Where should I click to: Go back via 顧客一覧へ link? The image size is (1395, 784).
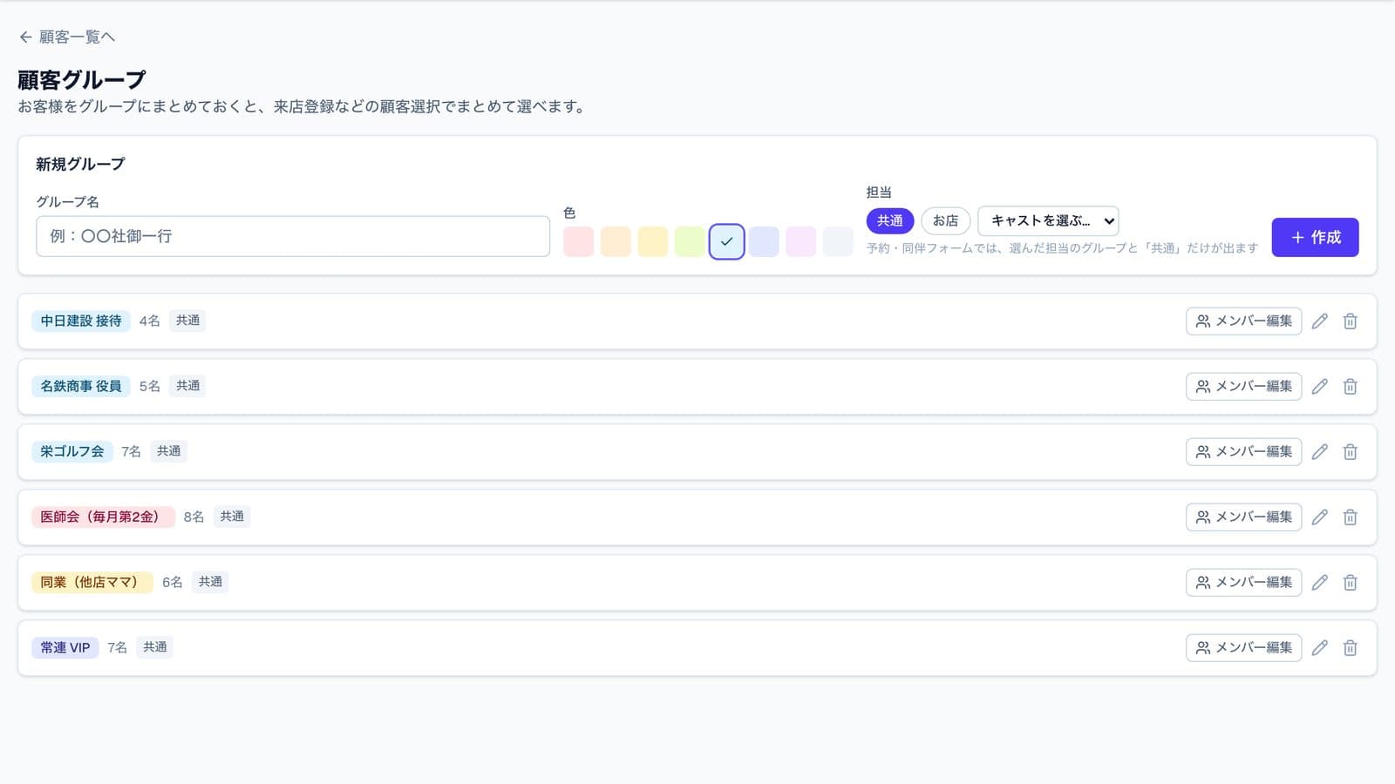click(67, 37)
